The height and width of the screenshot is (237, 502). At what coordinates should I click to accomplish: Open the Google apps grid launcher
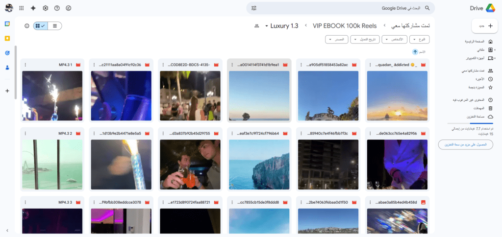pyautogui.click(x=21, y=8)
